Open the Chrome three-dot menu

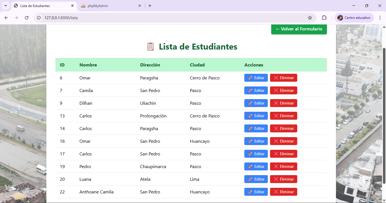point(380,18)
